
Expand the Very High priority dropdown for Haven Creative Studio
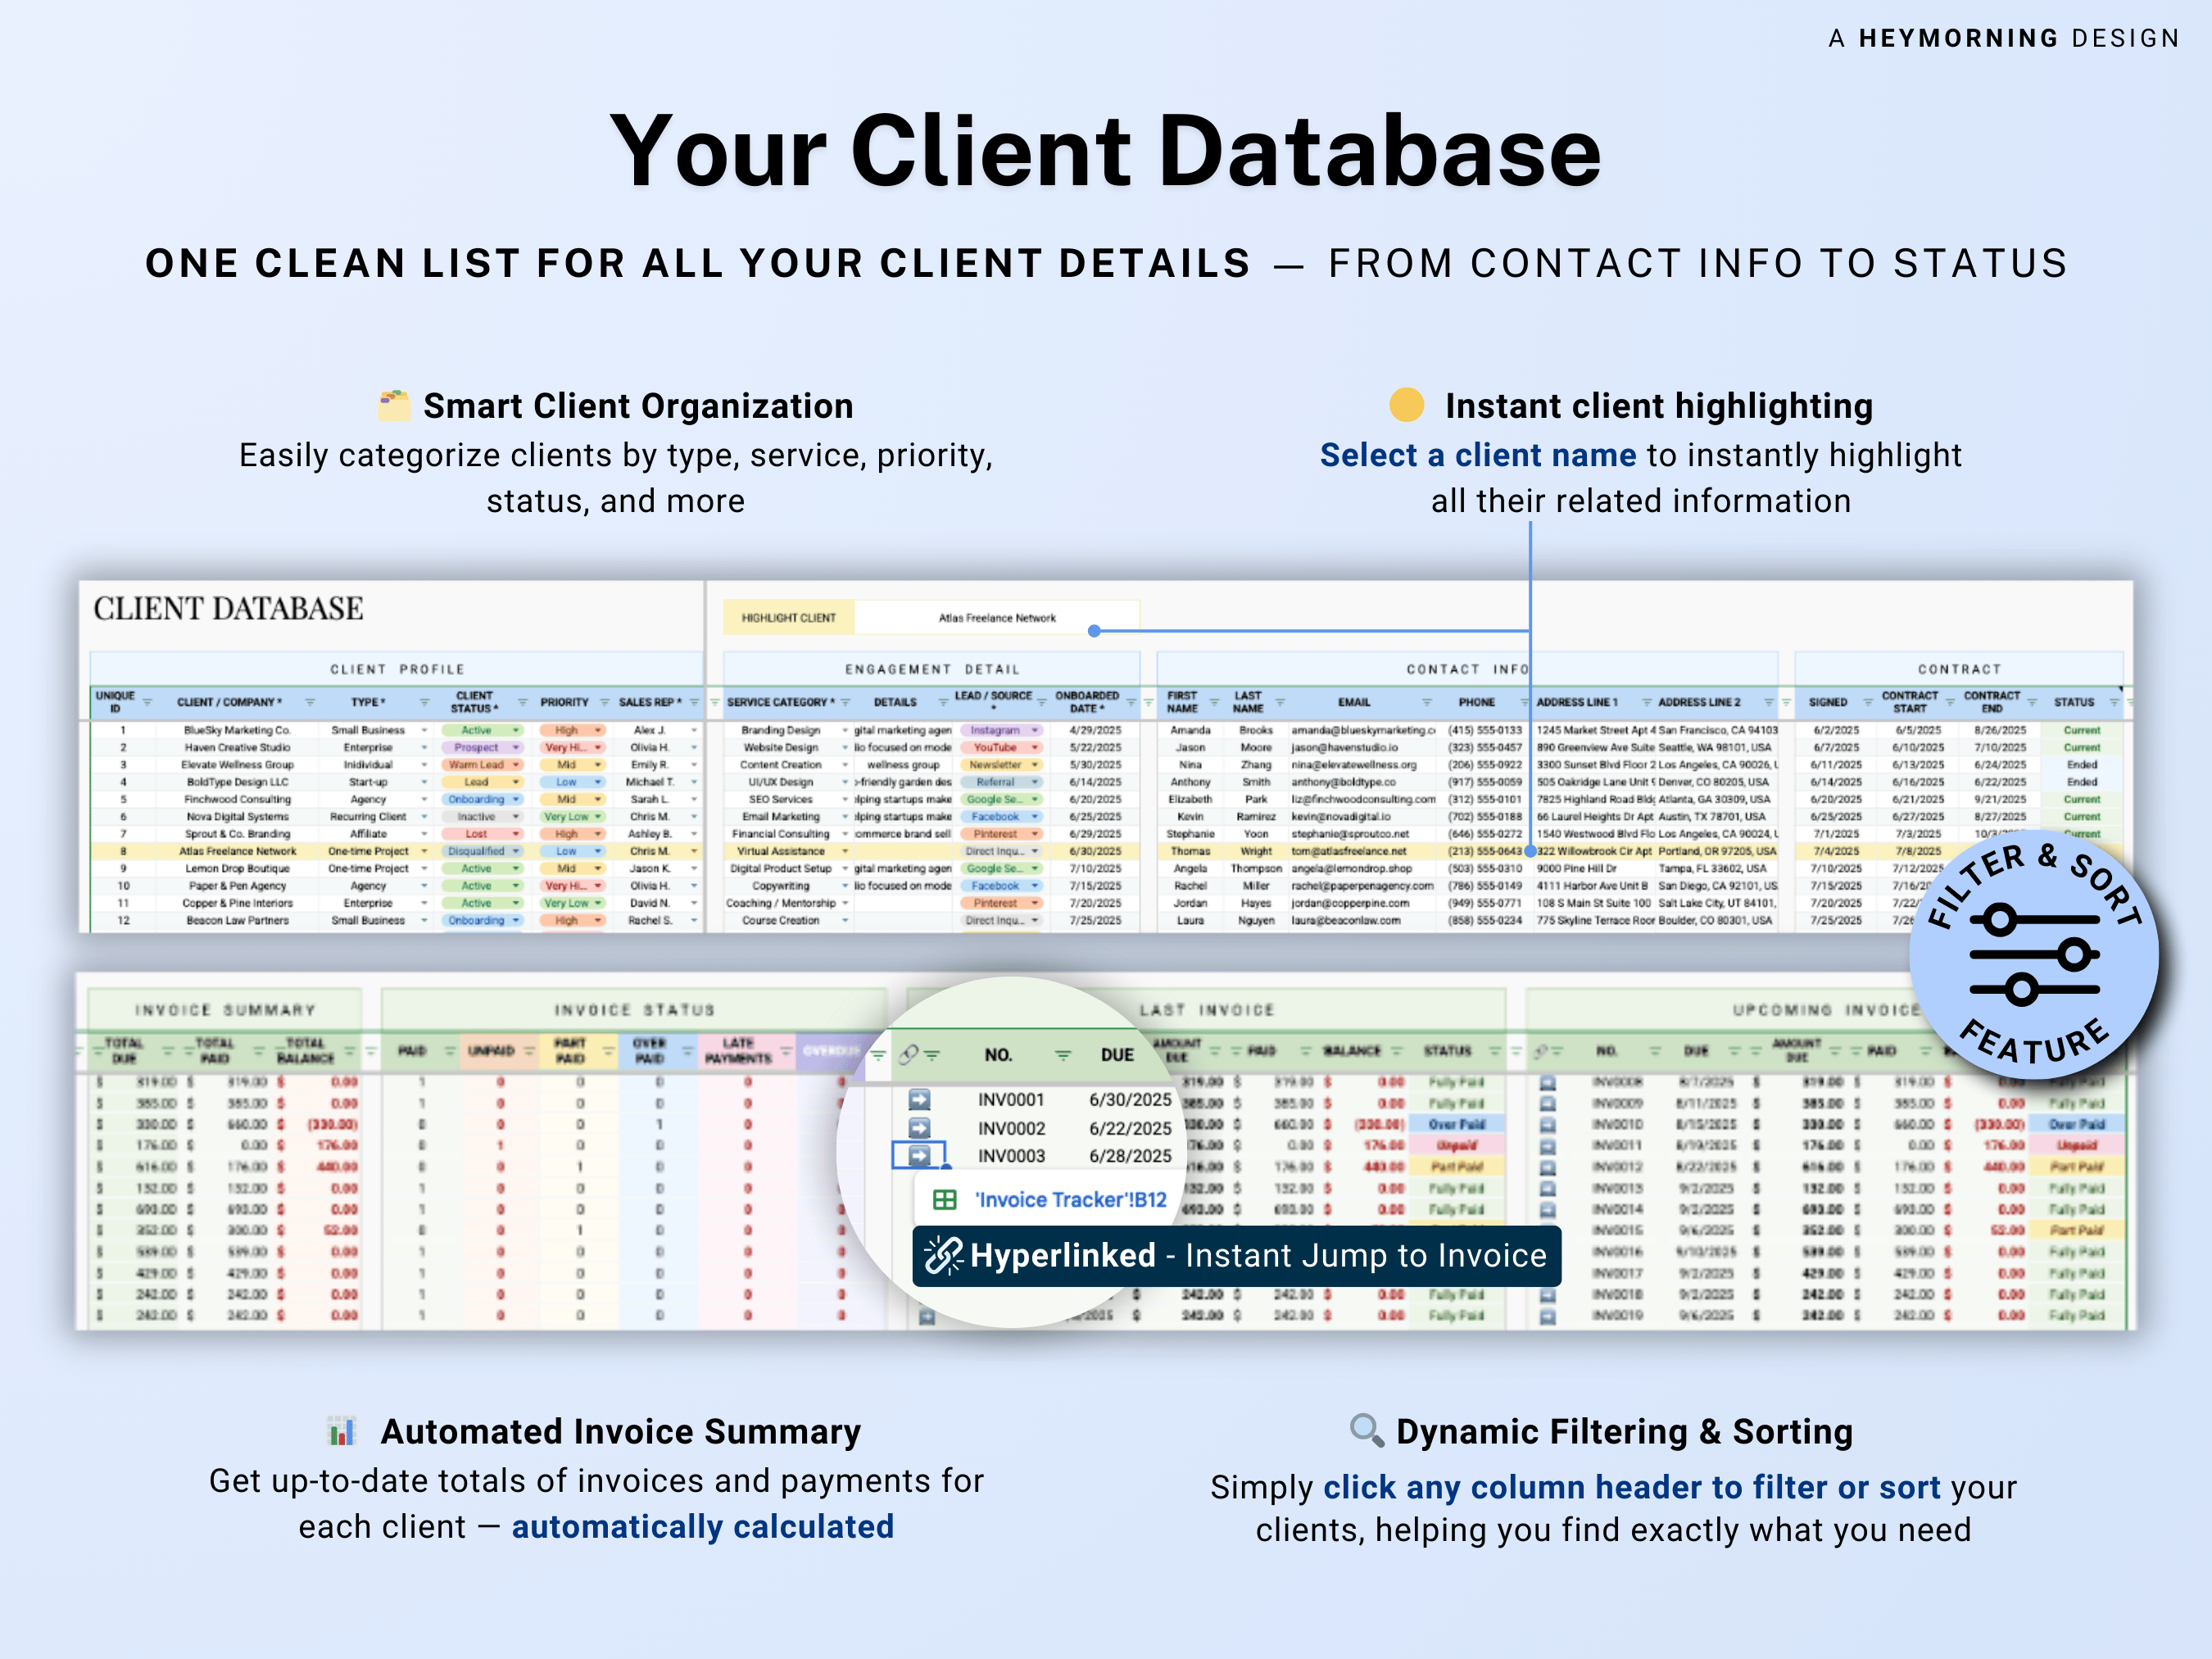tap(598, 747)
